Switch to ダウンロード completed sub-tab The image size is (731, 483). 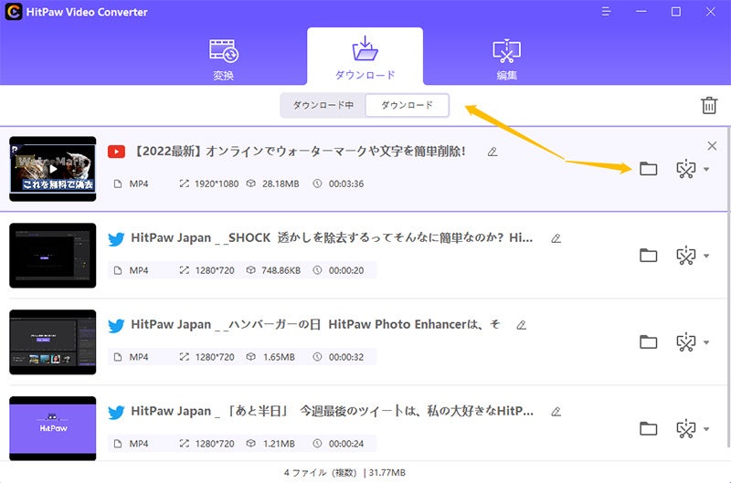(407, 105)
